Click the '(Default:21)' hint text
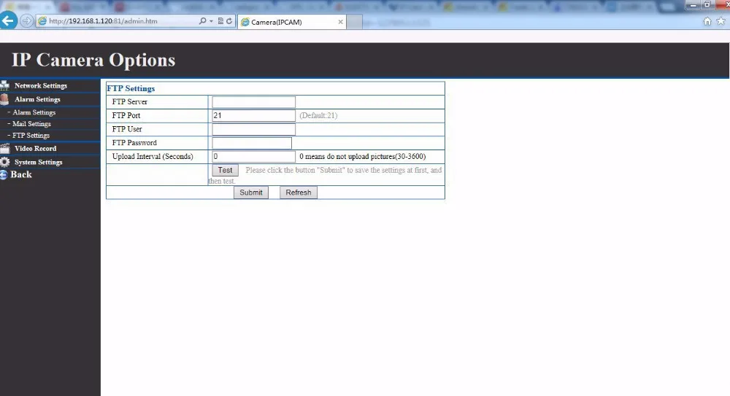 pos(318,115)
